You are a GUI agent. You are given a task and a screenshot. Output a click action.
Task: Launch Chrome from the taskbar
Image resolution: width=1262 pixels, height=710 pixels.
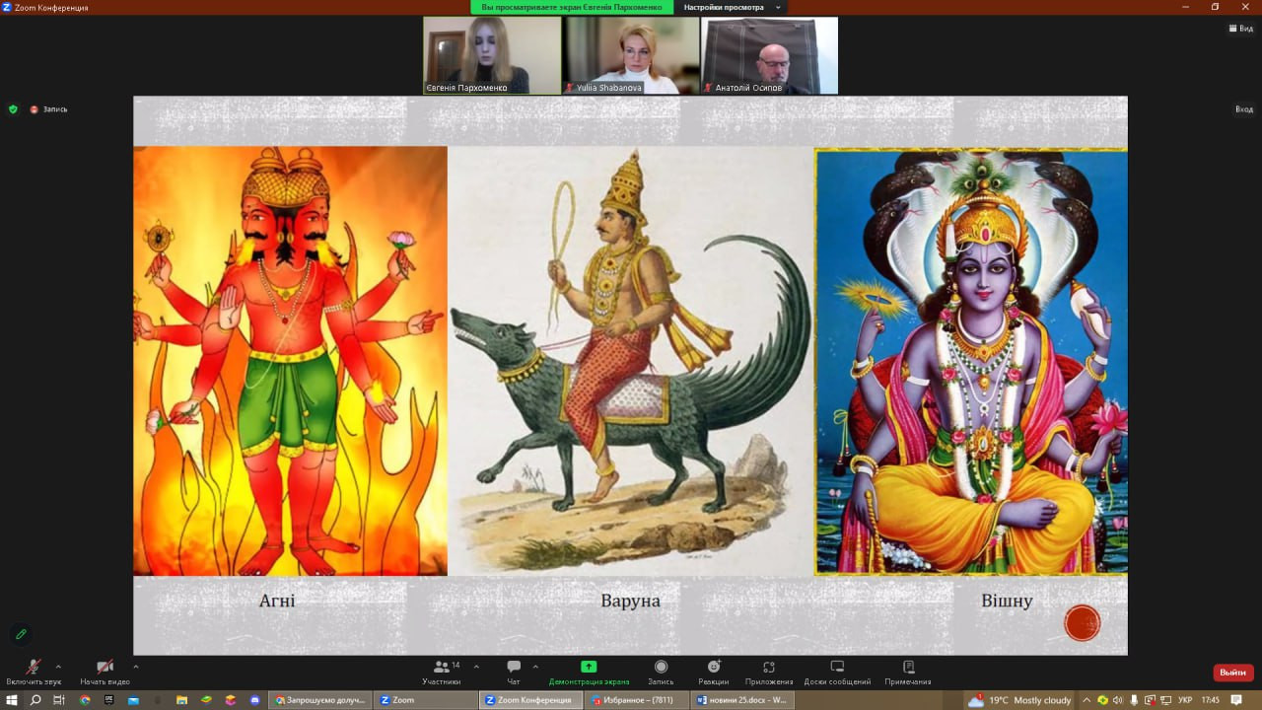point(85,700)
